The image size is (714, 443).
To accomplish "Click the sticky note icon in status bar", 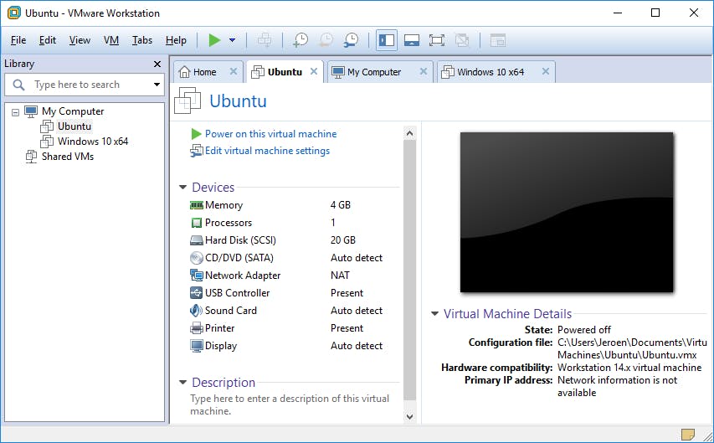I will click(688, 434).
